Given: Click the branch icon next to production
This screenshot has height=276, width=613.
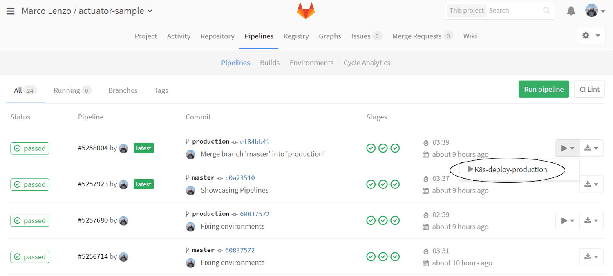Looking at the screenshot, I should (x=188, y=141).
